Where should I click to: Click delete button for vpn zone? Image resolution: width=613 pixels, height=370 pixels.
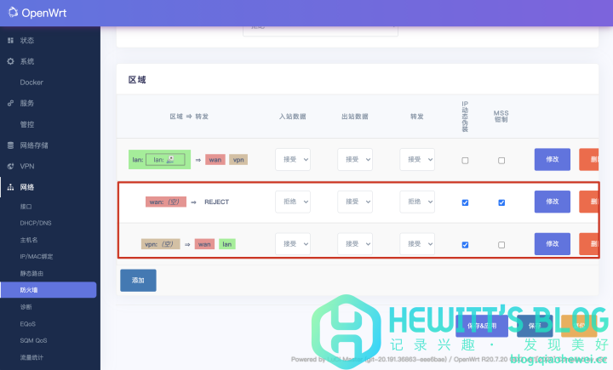(x=589, y=244)
